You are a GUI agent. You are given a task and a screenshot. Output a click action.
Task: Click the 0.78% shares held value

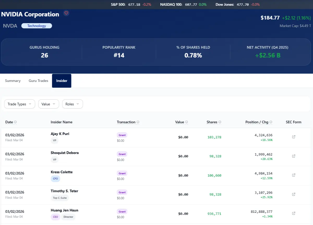click(x=193, y=55)
